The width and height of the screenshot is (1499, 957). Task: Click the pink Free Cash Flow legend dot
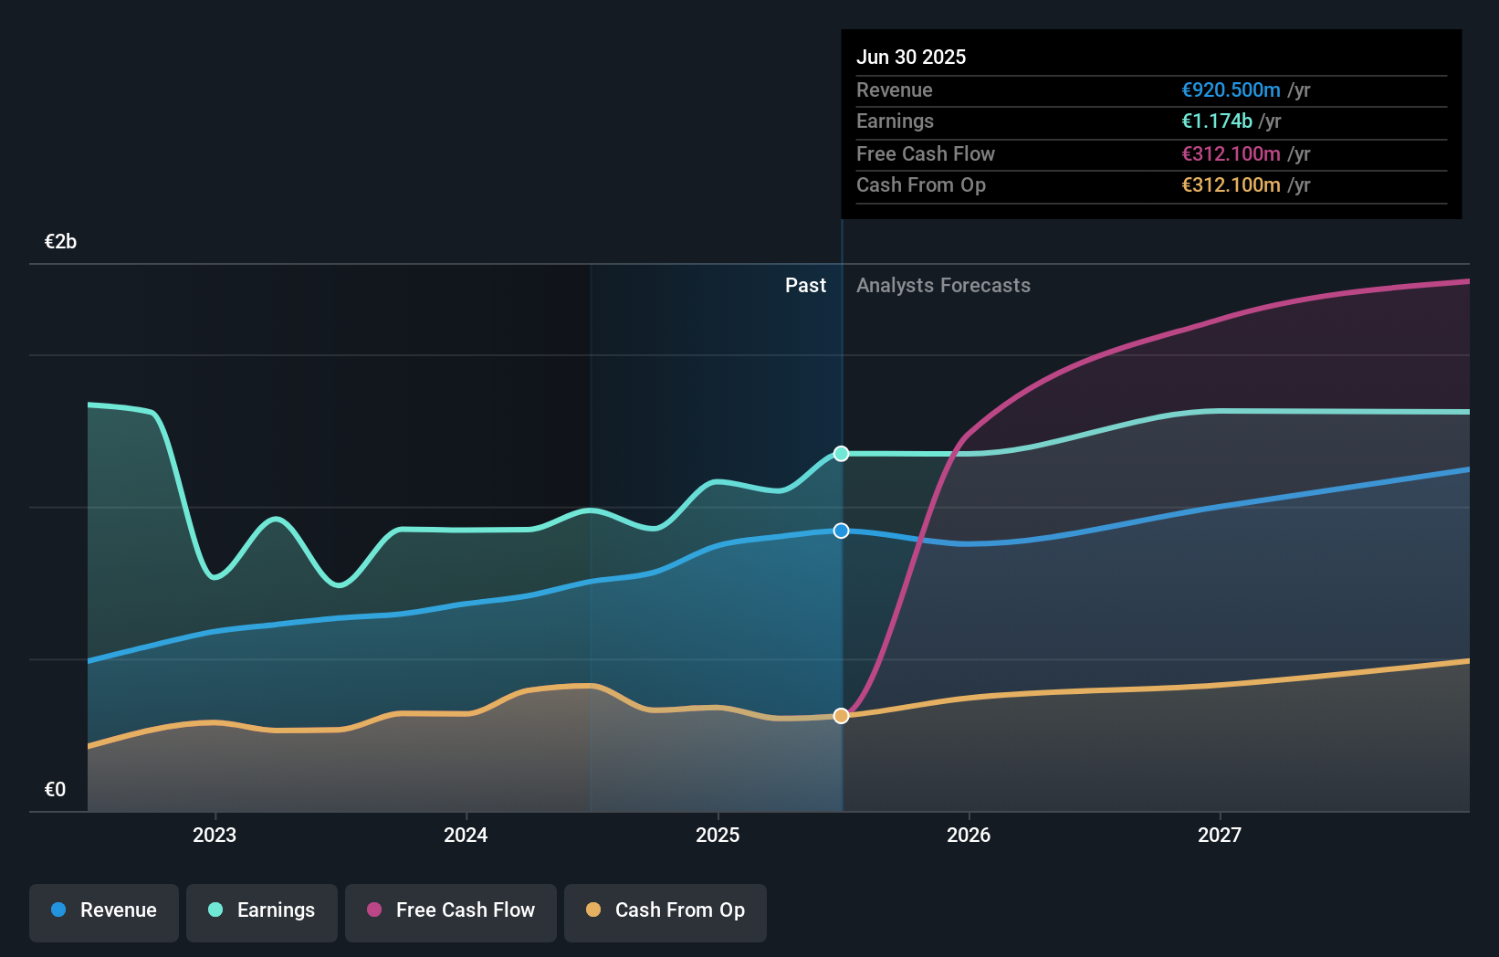point(374,910)
